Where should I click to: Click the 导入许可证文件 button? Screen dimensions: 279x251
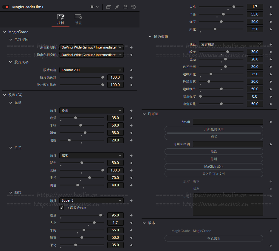click(x=214, y=174)
